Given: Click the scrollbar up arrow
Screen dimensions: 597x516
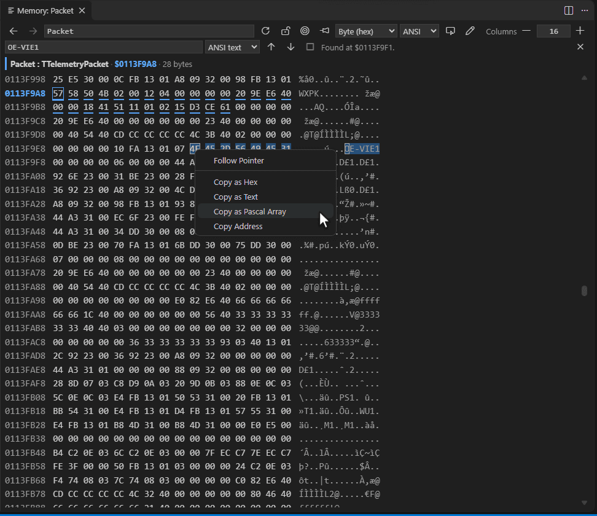Looking at the screenshot, I should [x=585, y=78].
